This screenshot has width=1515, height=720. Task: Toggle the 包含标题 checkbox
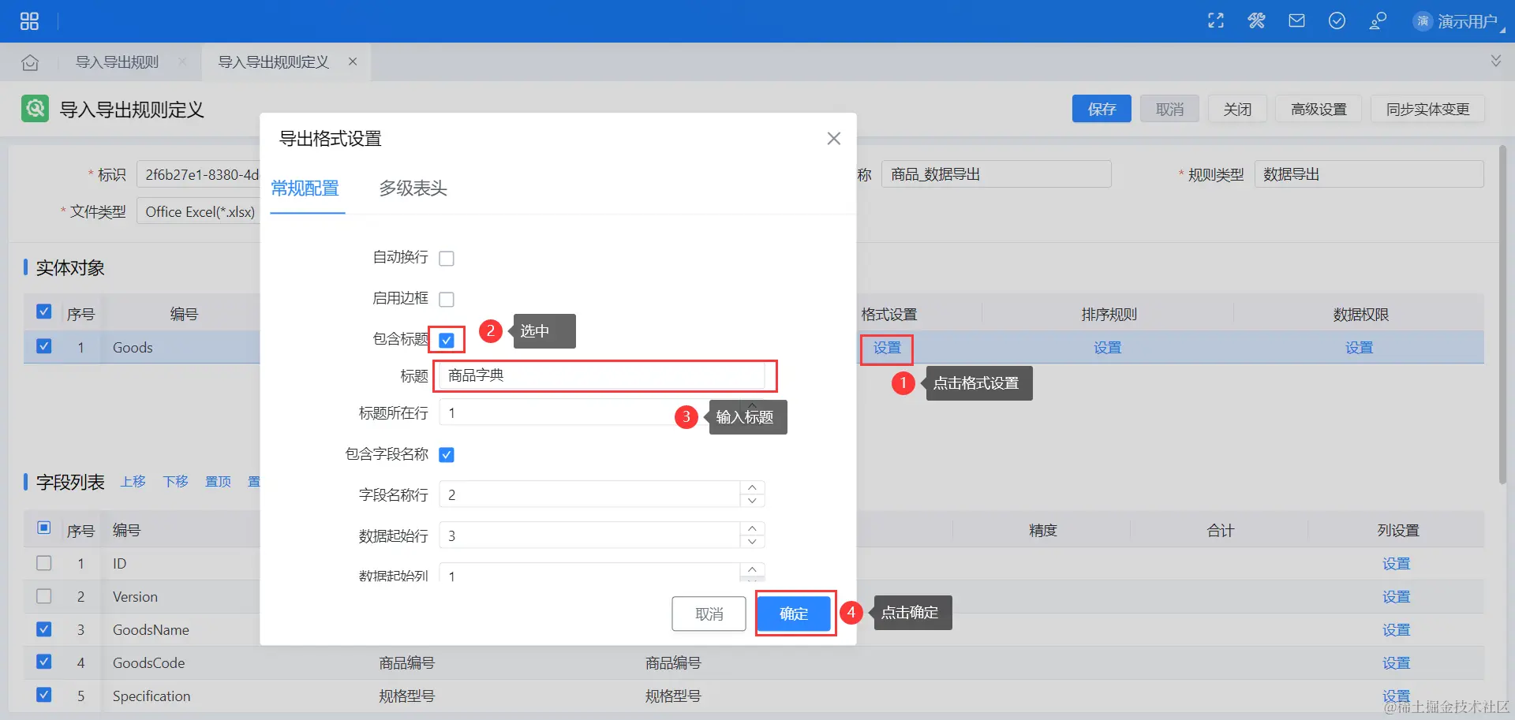point(447,341)
